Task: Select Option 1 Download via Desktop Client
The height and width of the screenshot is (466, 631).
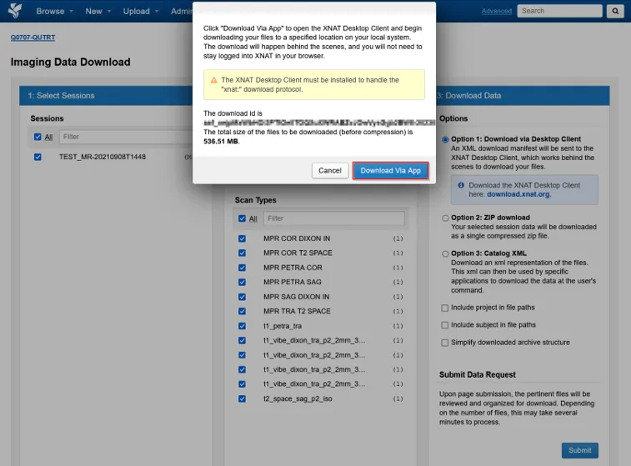Action: coord(445,140)
